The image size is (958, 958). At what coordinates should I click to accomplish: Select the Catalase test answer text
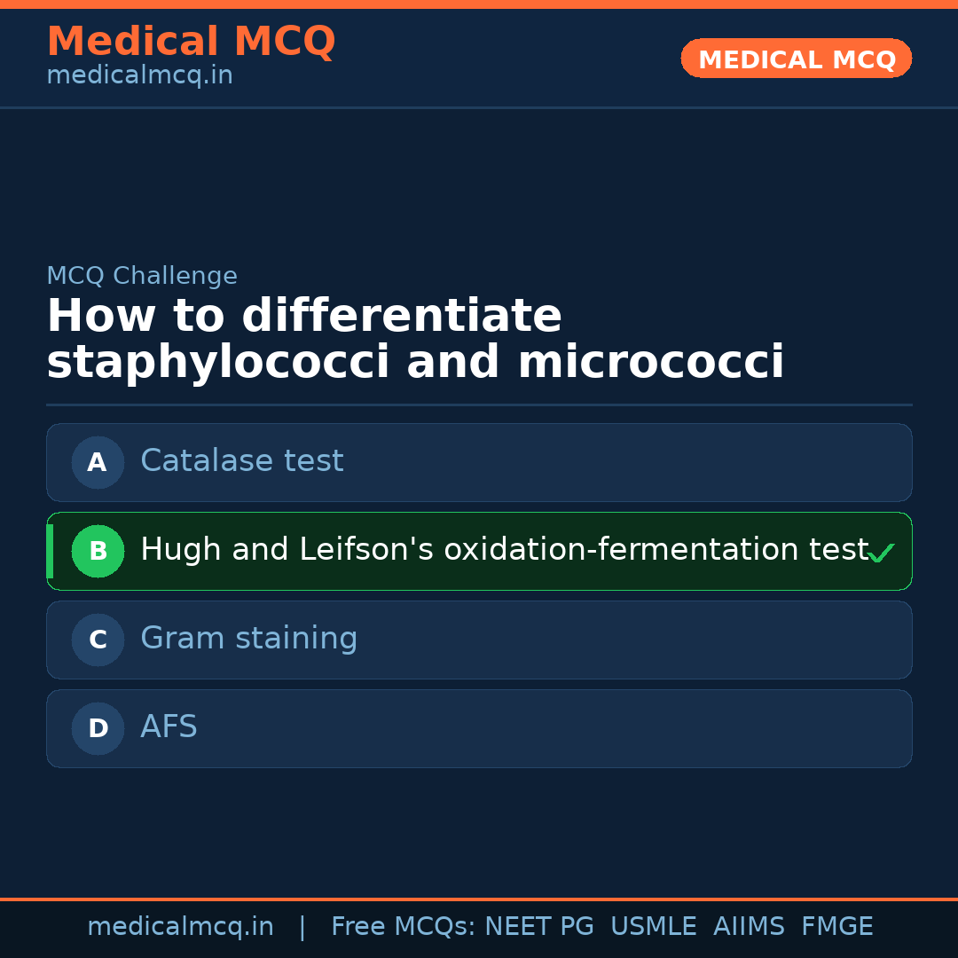click(x=241, y=461)
